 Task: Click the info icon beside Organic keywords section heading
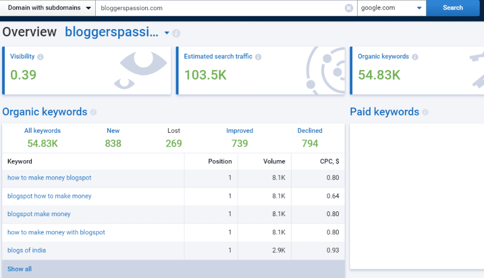93,112
